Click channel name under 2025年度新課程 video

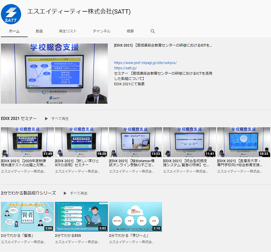point(23,171)
